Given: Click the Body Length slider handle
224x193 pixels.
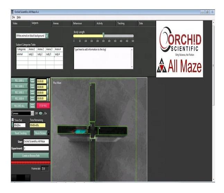Looking at the screenshot, I should click(x=104, y=35).
